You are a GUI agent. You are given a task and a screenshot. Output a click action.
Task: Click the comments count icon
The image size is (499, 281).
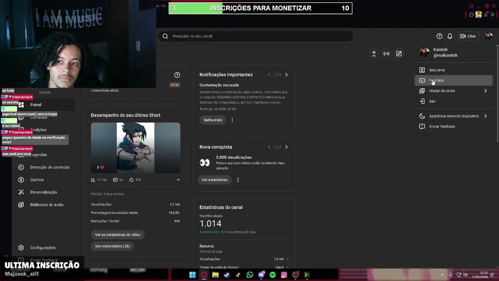coord(115,180)
